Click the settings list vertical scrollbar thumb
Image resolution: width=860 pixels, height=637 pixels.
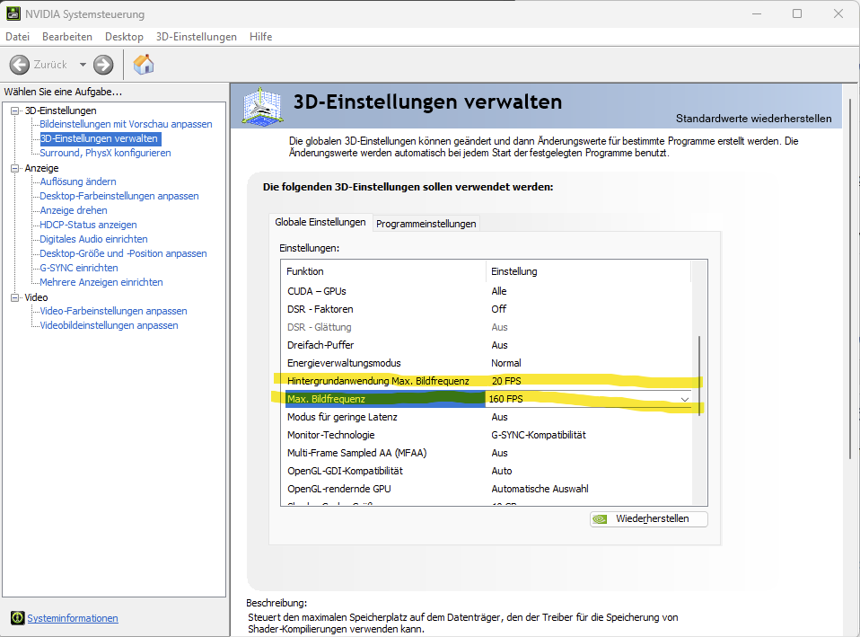(699, 376)
